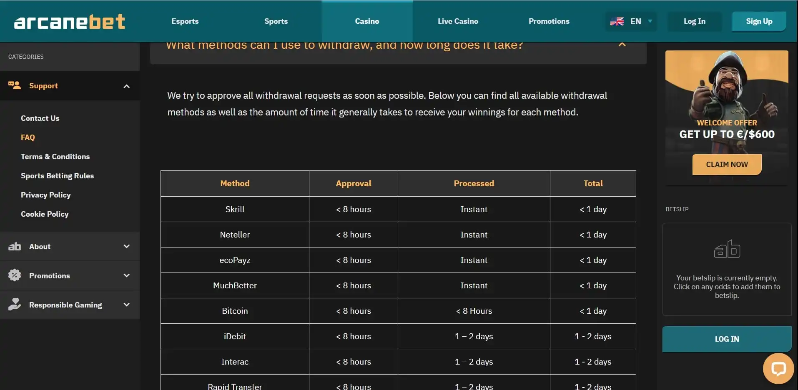
Task: Expand the About sidebar section
Action: pos(126,246)
